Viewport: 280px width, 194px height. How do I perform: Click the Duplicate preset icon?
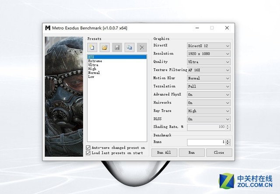[129, 47]
